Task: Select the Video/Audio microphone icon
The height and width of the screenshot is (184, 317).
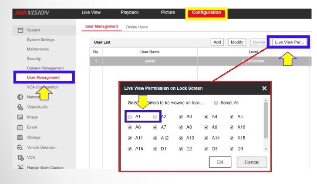Action: tap(20, 107)
